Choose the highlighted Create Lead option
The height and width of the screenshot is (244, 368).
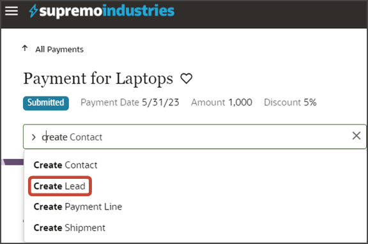[x=59, y=186]
